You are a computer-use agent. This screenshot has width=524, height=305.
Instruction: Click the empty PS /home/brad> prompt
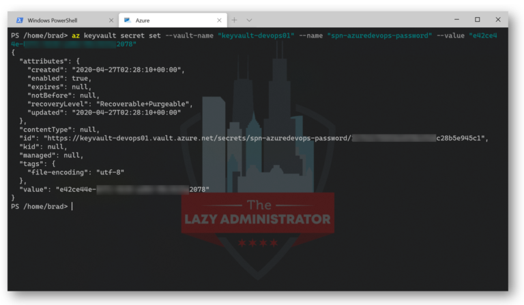(42, 207)
